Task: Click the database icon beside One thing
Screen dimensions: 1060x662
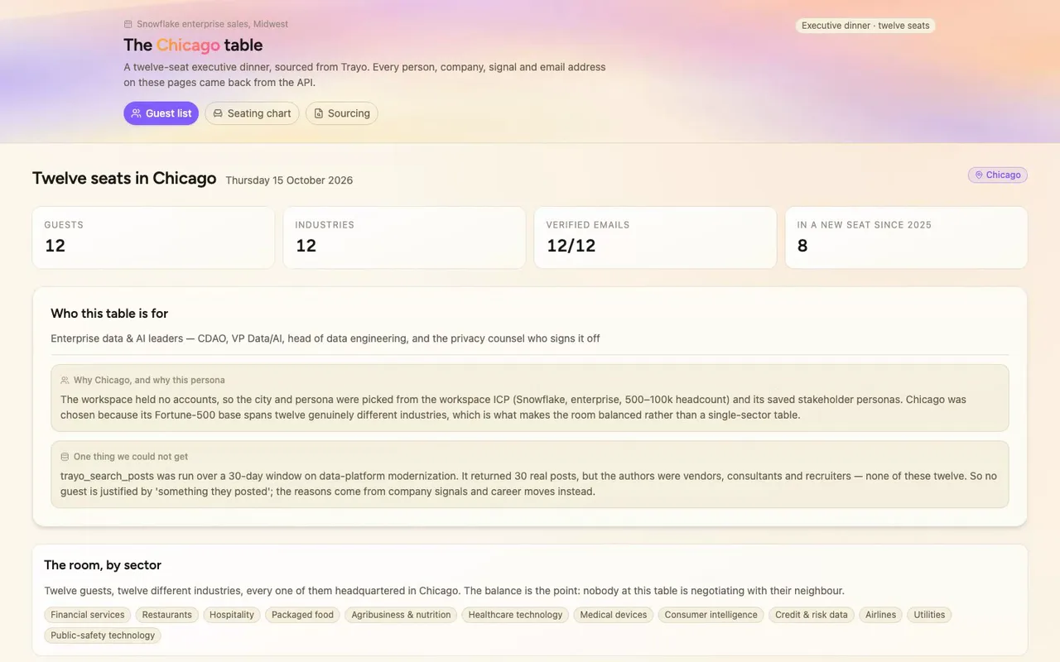Action: point(65,457)
